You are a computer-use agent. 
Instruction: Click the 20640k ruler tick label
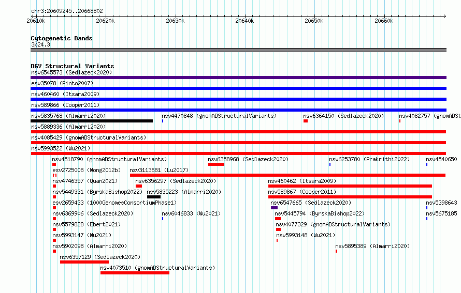[244, 21]
